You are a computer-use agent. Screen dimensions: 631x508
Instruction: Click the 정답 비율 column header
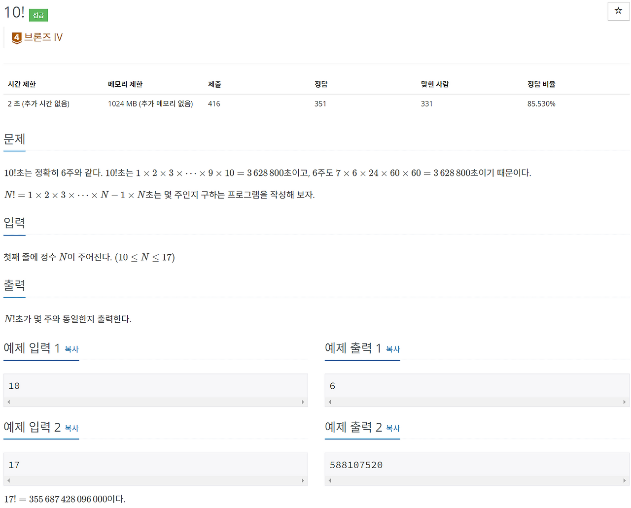point(541,84)
